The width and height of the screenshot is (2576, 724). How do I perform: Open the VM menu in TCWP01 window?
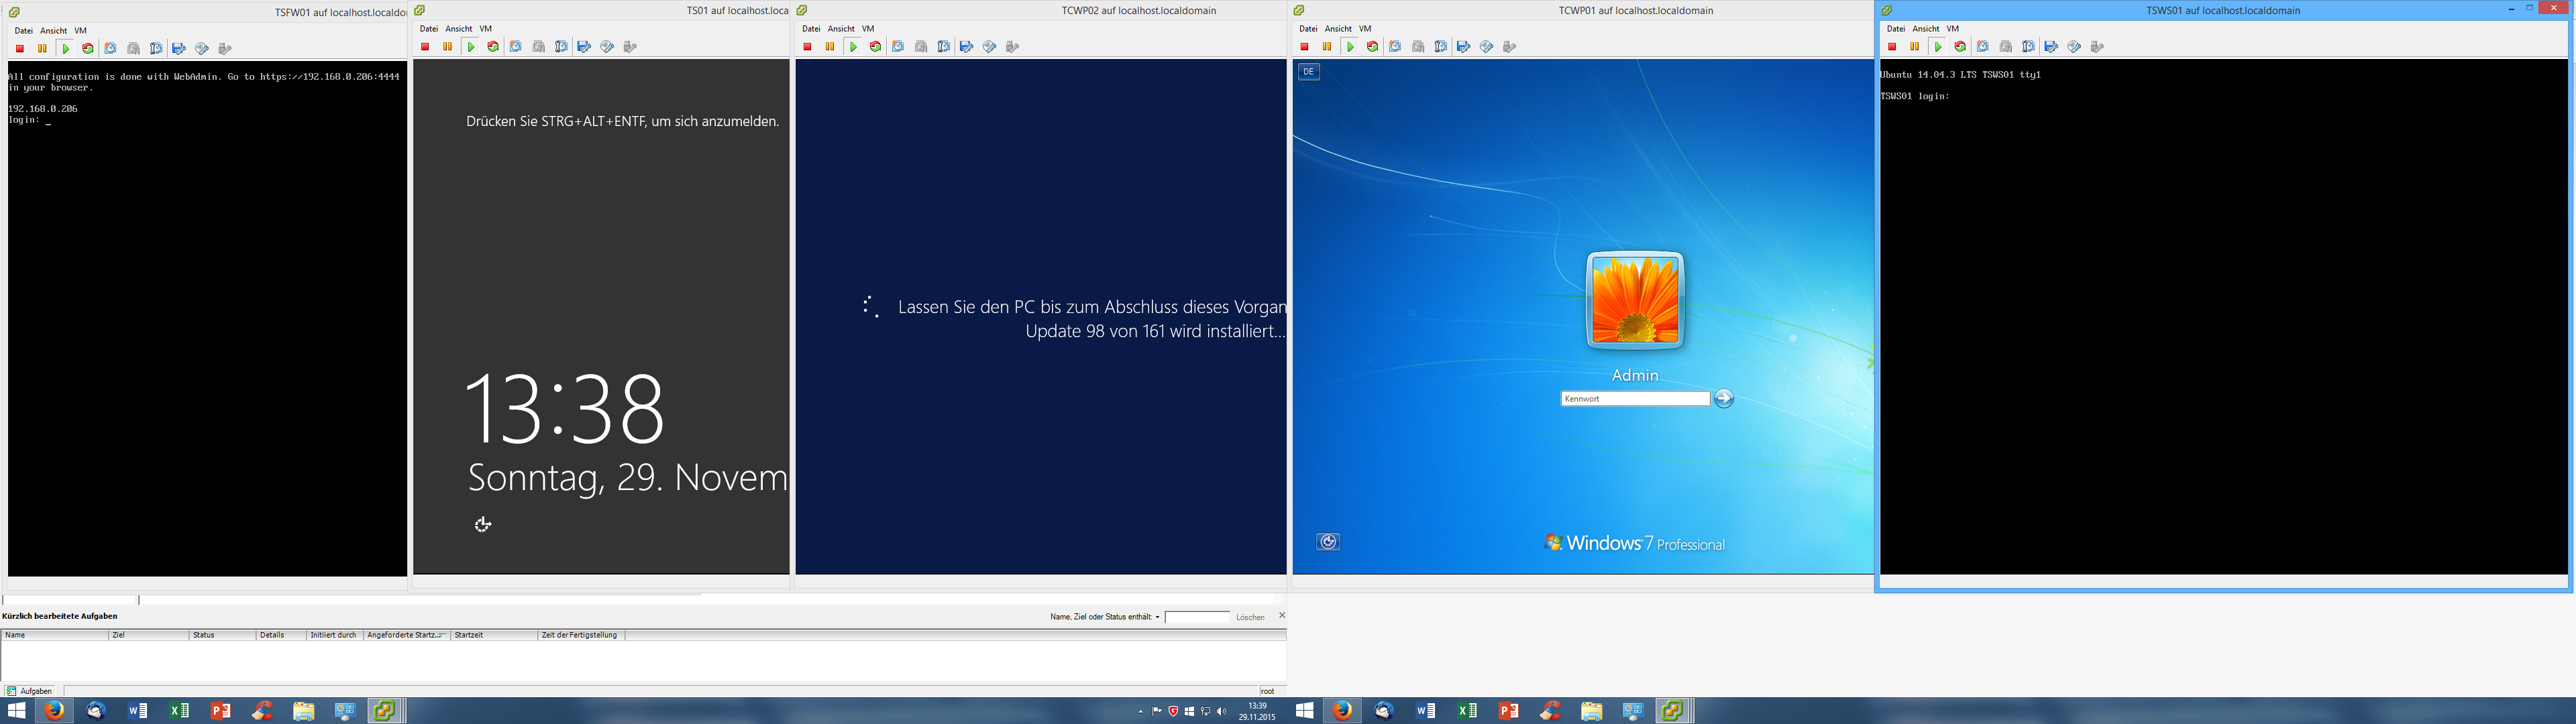pyautogui.click(x=1365, y=29)
